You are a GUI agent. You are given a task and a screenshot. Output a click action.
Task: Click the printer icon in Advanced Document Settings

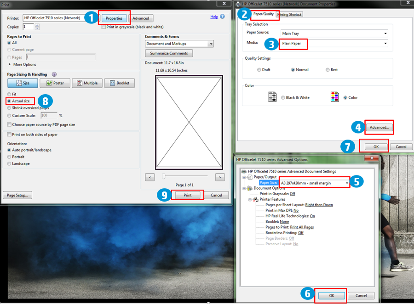pyautogui.click(x=244, y=171)
